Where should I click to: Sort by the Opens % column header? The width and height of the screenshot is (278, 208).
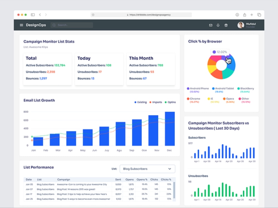tap(142, 179)
